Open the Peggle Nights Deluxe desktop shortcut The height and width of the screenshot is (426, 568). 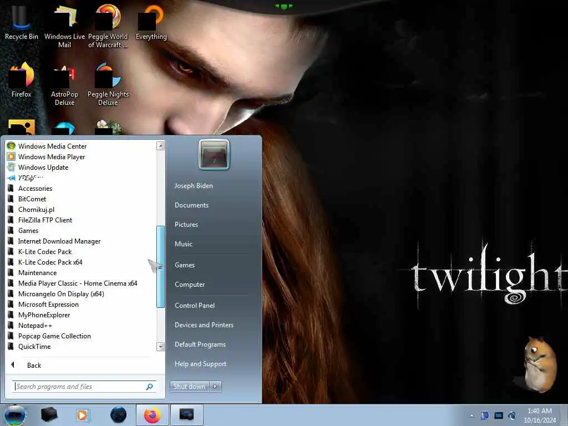coord(108,84)
